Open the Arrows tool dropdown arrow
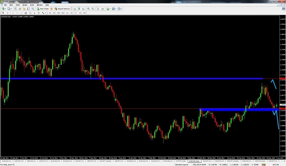 click(45, 13)
